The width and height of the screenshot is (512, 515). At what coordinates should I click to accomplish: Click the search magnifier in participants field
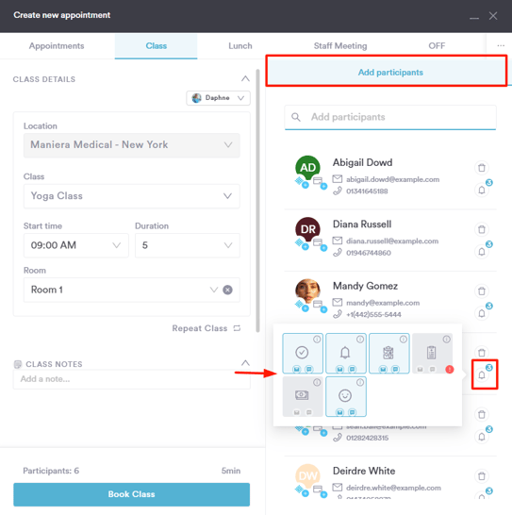coord(296,117)
